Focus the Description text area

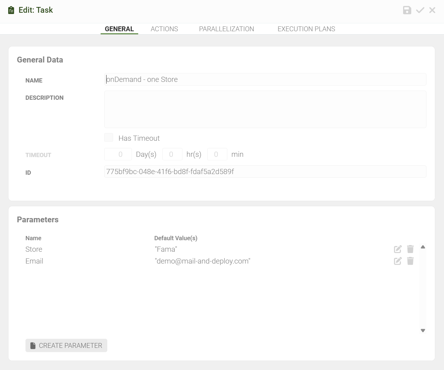click(265, 109)
